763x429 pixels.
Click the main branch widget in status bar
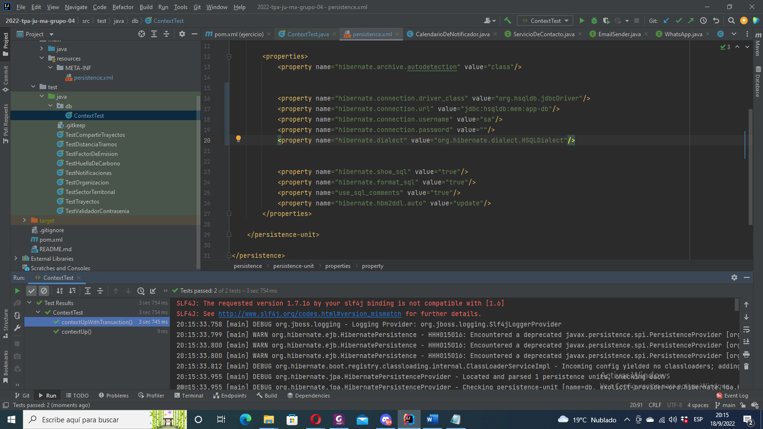(x=725, y=405)
